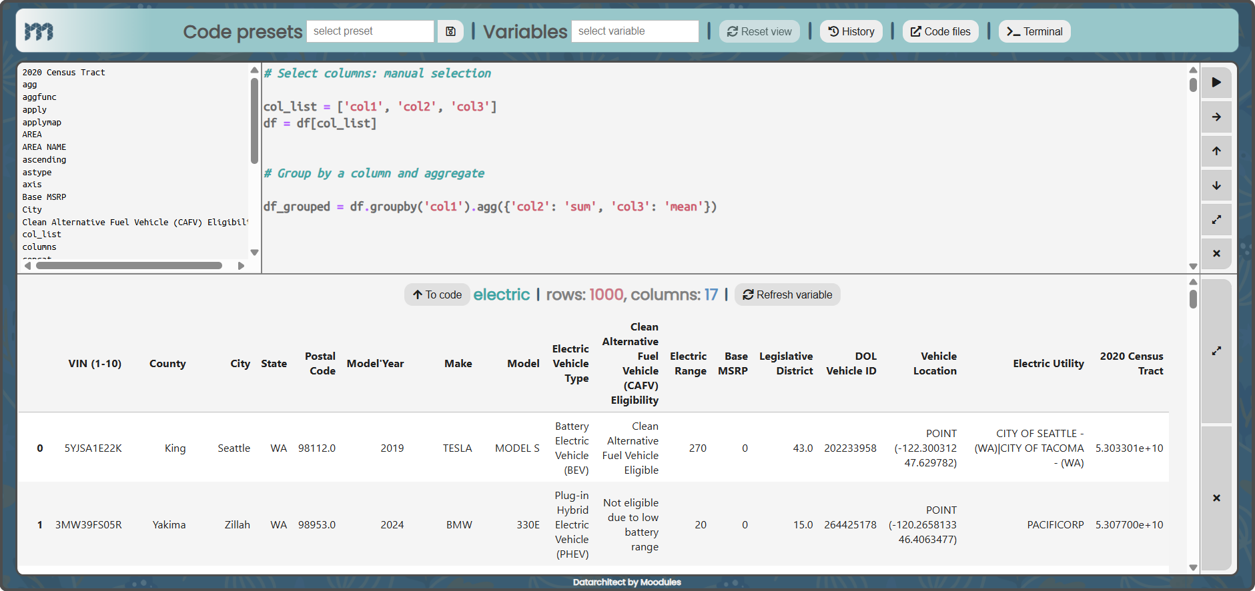Click the 'Electric Utility' column header
Image resolution: width=1255 pixels, height=591 pixels.
1048,364
